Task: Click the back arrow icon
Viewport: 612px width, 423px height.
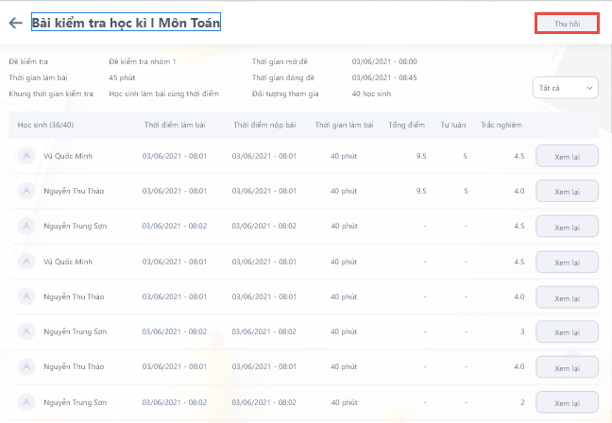Action: (16, 23)
